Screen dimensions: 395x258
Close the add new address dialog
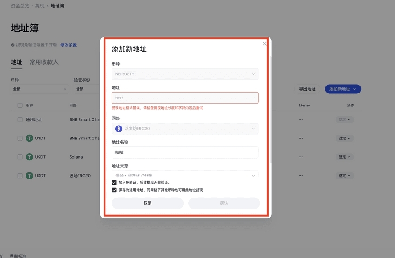[x=264, y=44]
